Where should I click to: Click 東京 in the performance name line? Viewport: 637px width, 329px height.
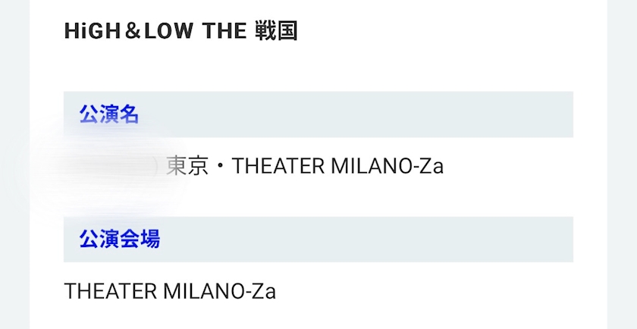(187, 166)
